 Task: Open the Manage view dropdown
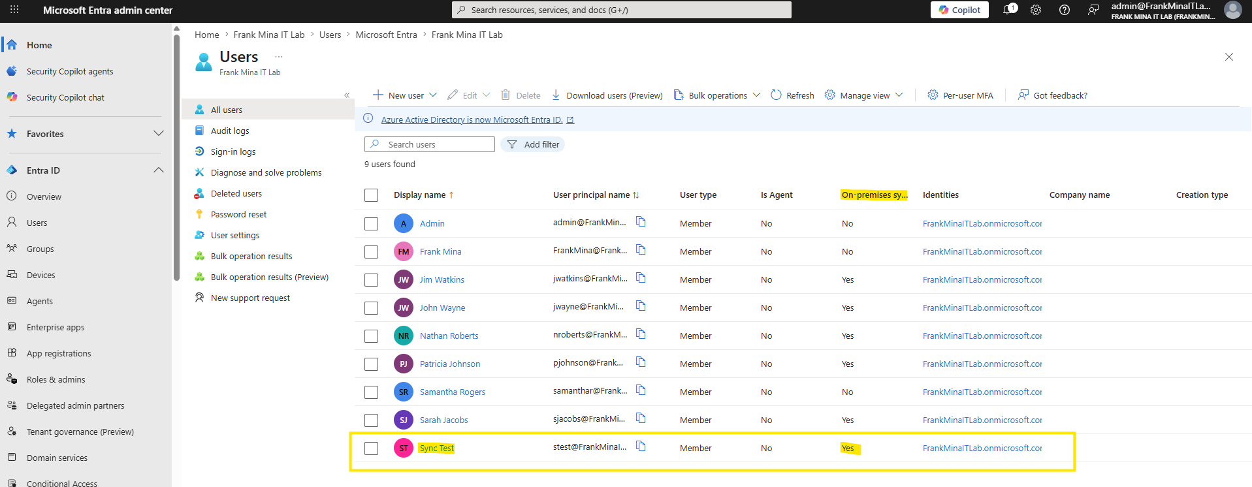coord(864,95)
